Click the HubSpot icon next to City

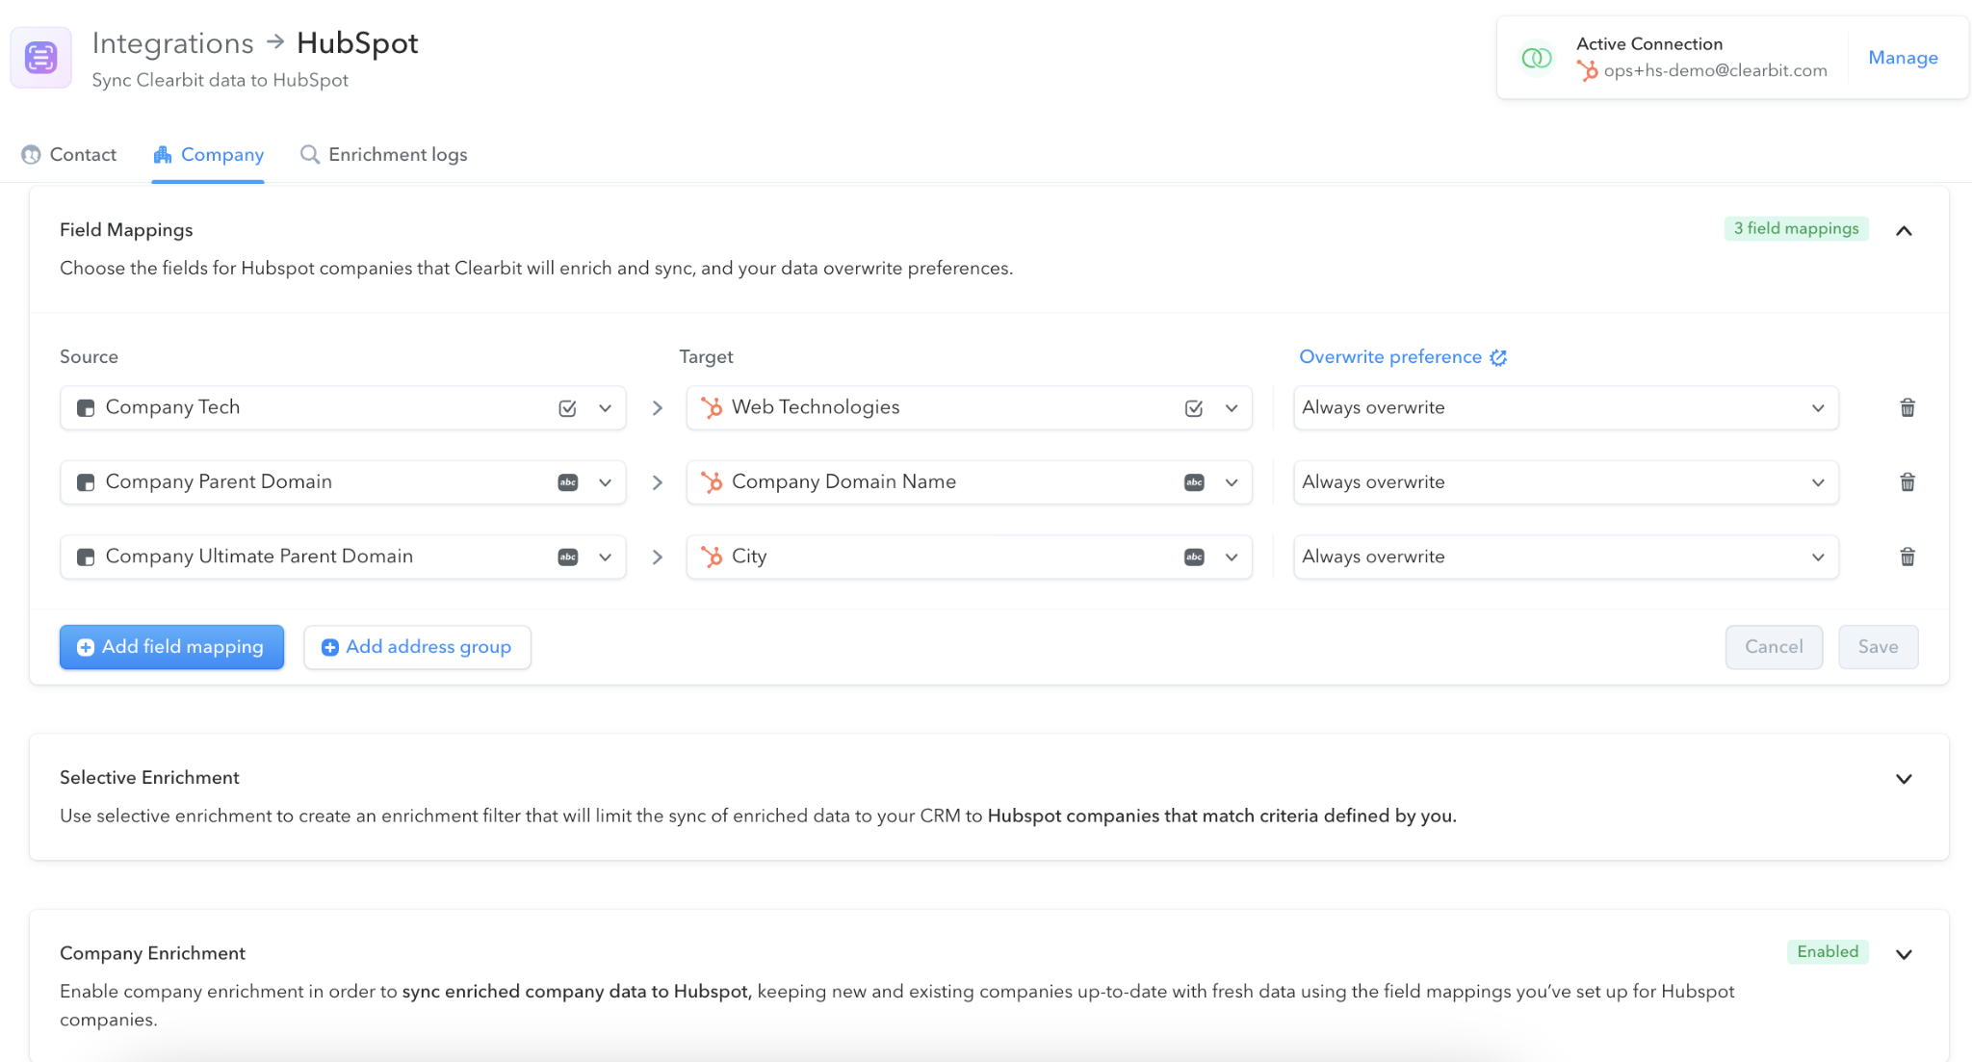(x=712, y=557)
